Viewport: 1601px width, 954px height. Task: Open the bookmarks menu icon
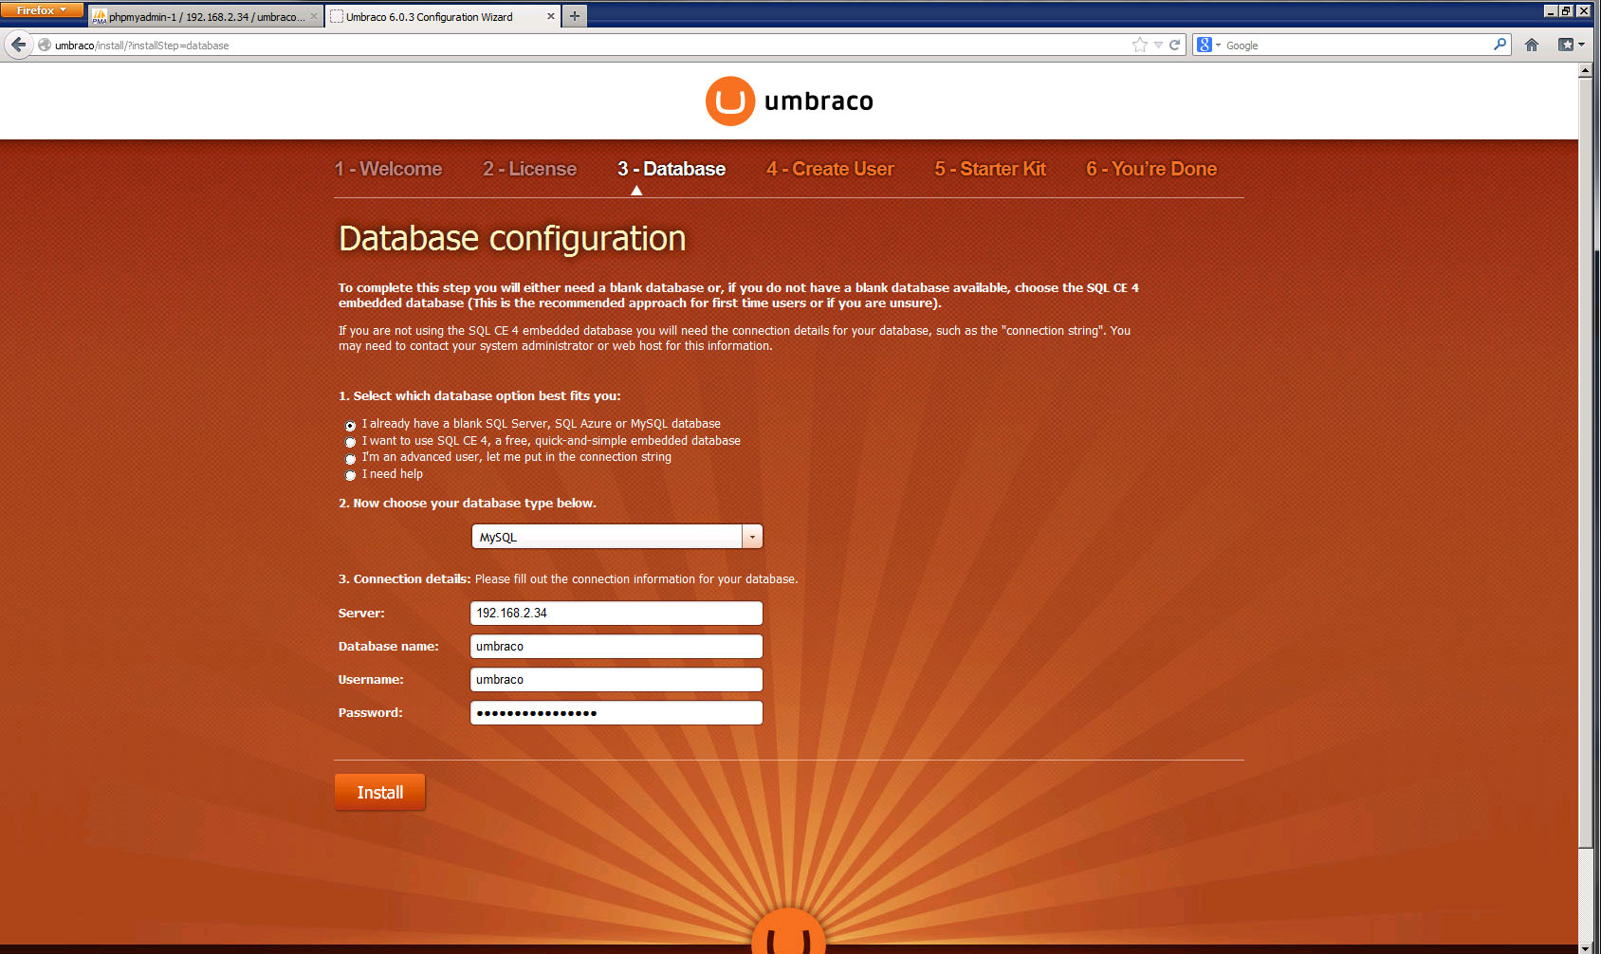[1571, 45]
